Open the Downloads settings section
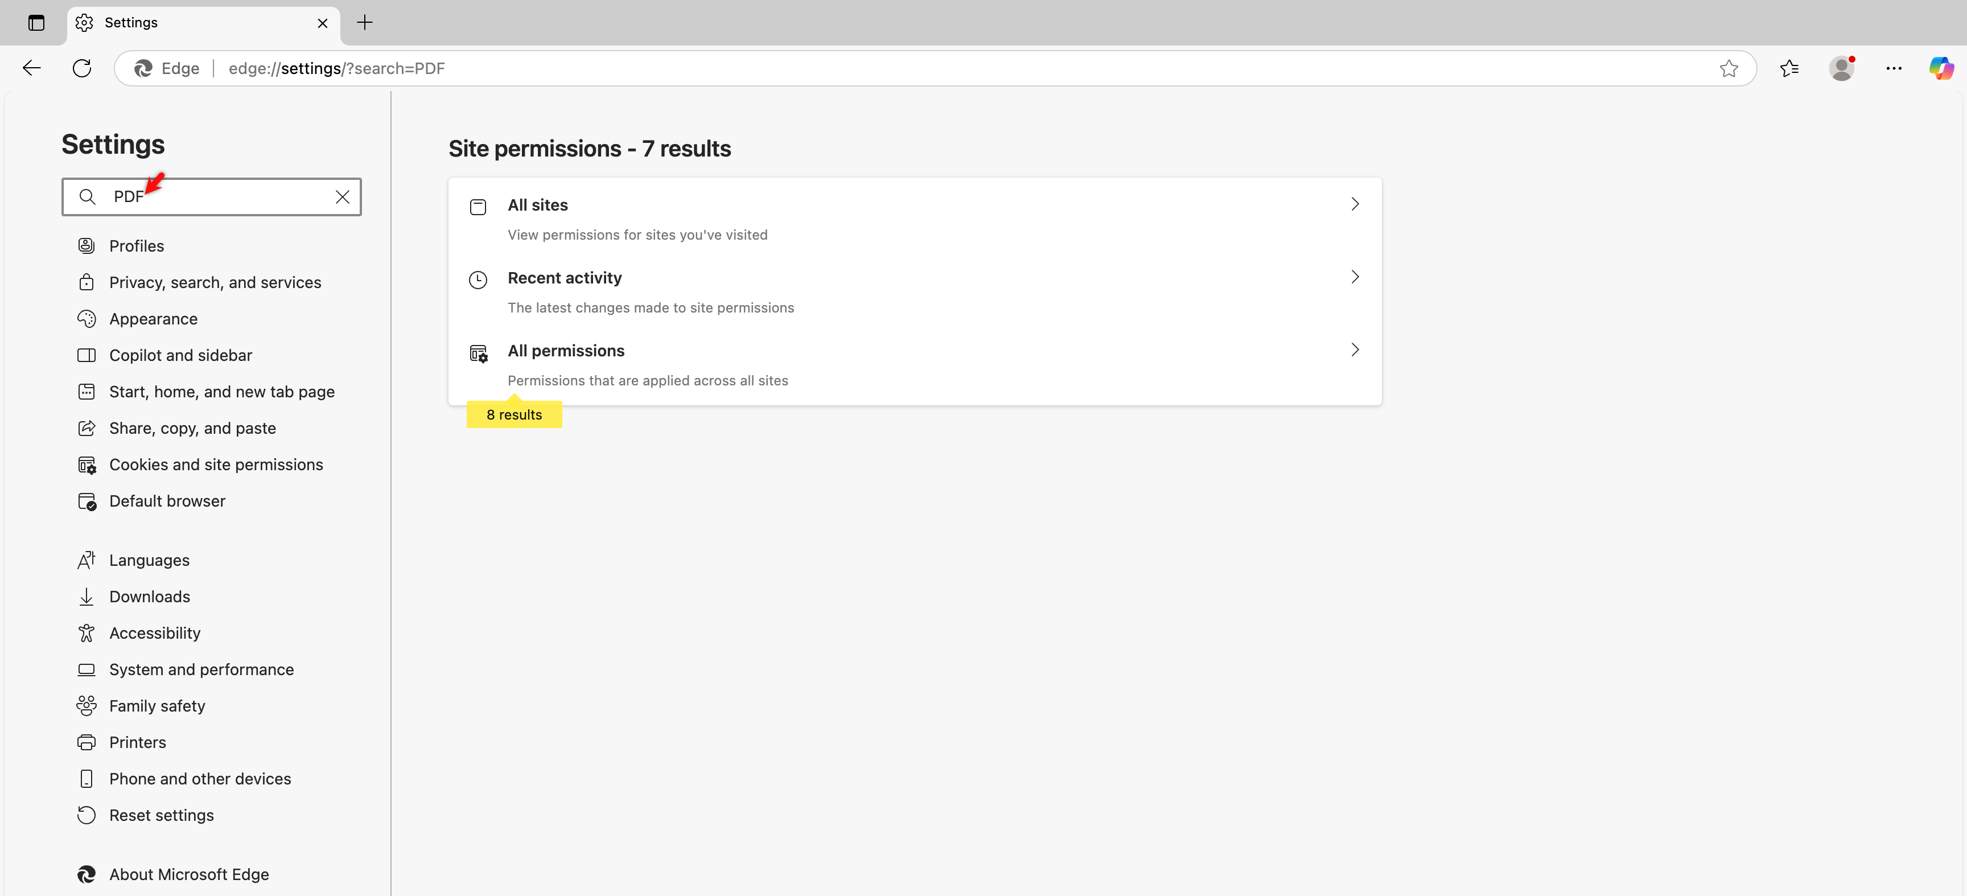 (x=150, y=597)
